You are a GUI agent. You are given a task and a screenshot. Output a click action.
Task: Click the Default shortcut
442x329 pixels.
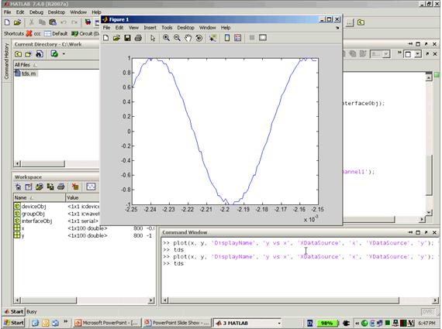pyautogui.click(x=56, y=33)
